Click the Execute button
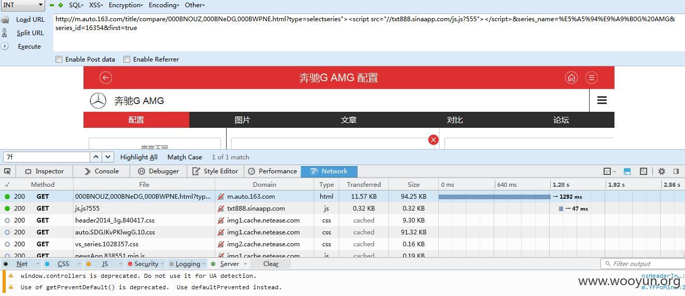This screenshot has width=685, height=296. pyautogui.click(x=29, y=47)
